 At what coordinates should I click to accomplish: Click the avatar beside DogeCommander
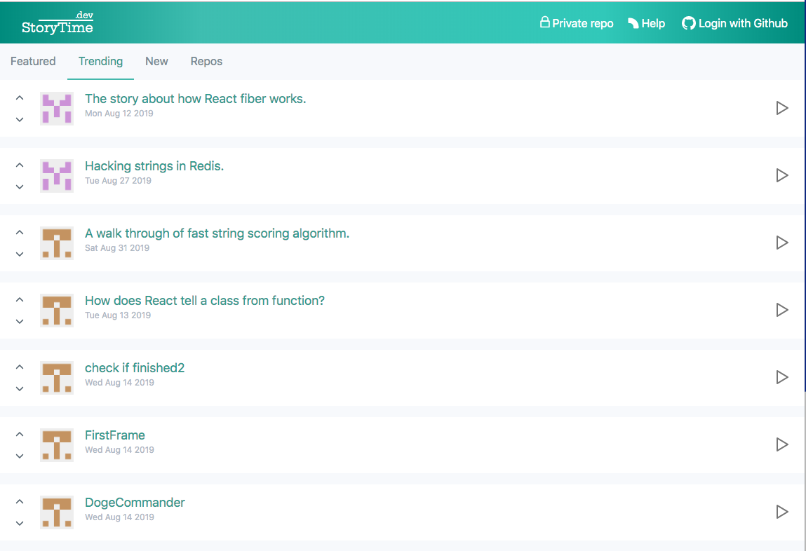(57, 512)
